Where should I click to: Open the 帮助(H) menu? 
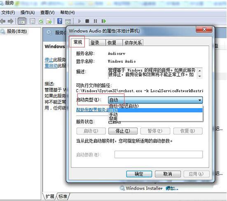click(68, 13)
